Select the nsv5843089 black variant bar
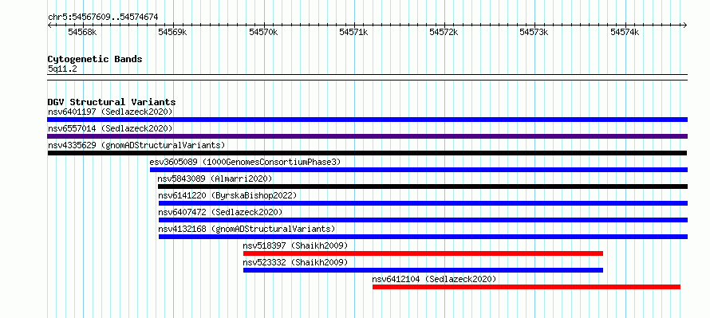 pyautogui.click(x=423, y=186)
